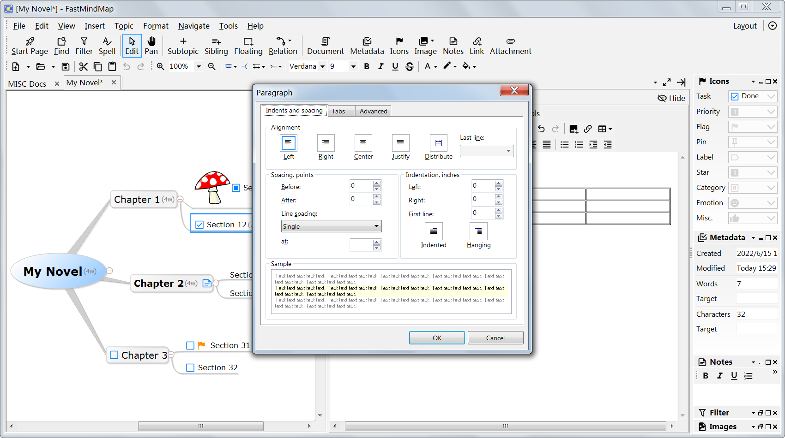Insert an Image from toolbar
Viewport: 785px width, 438px height.
pyautogui.click(x=426, y=46)
